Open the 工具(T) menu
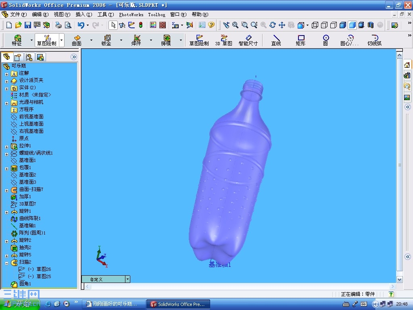 pos(106,14)
